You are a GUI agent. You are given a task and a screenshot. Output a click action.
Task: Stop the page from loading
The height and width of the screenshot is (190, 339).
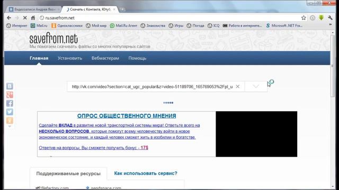[25, 18]
